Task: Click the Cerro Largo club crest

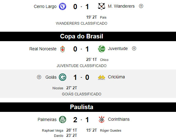Action: click(63, 6)
